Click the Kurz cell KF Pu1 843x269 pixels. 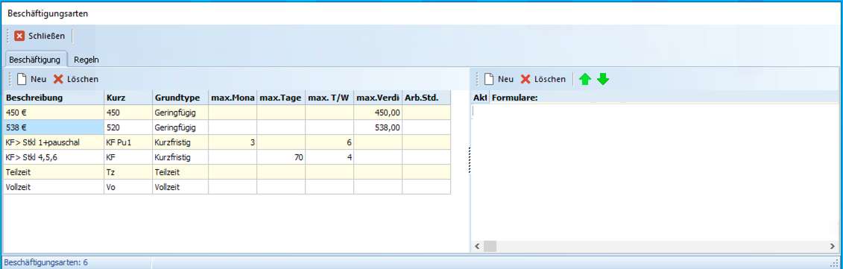(x=128, y=142)
